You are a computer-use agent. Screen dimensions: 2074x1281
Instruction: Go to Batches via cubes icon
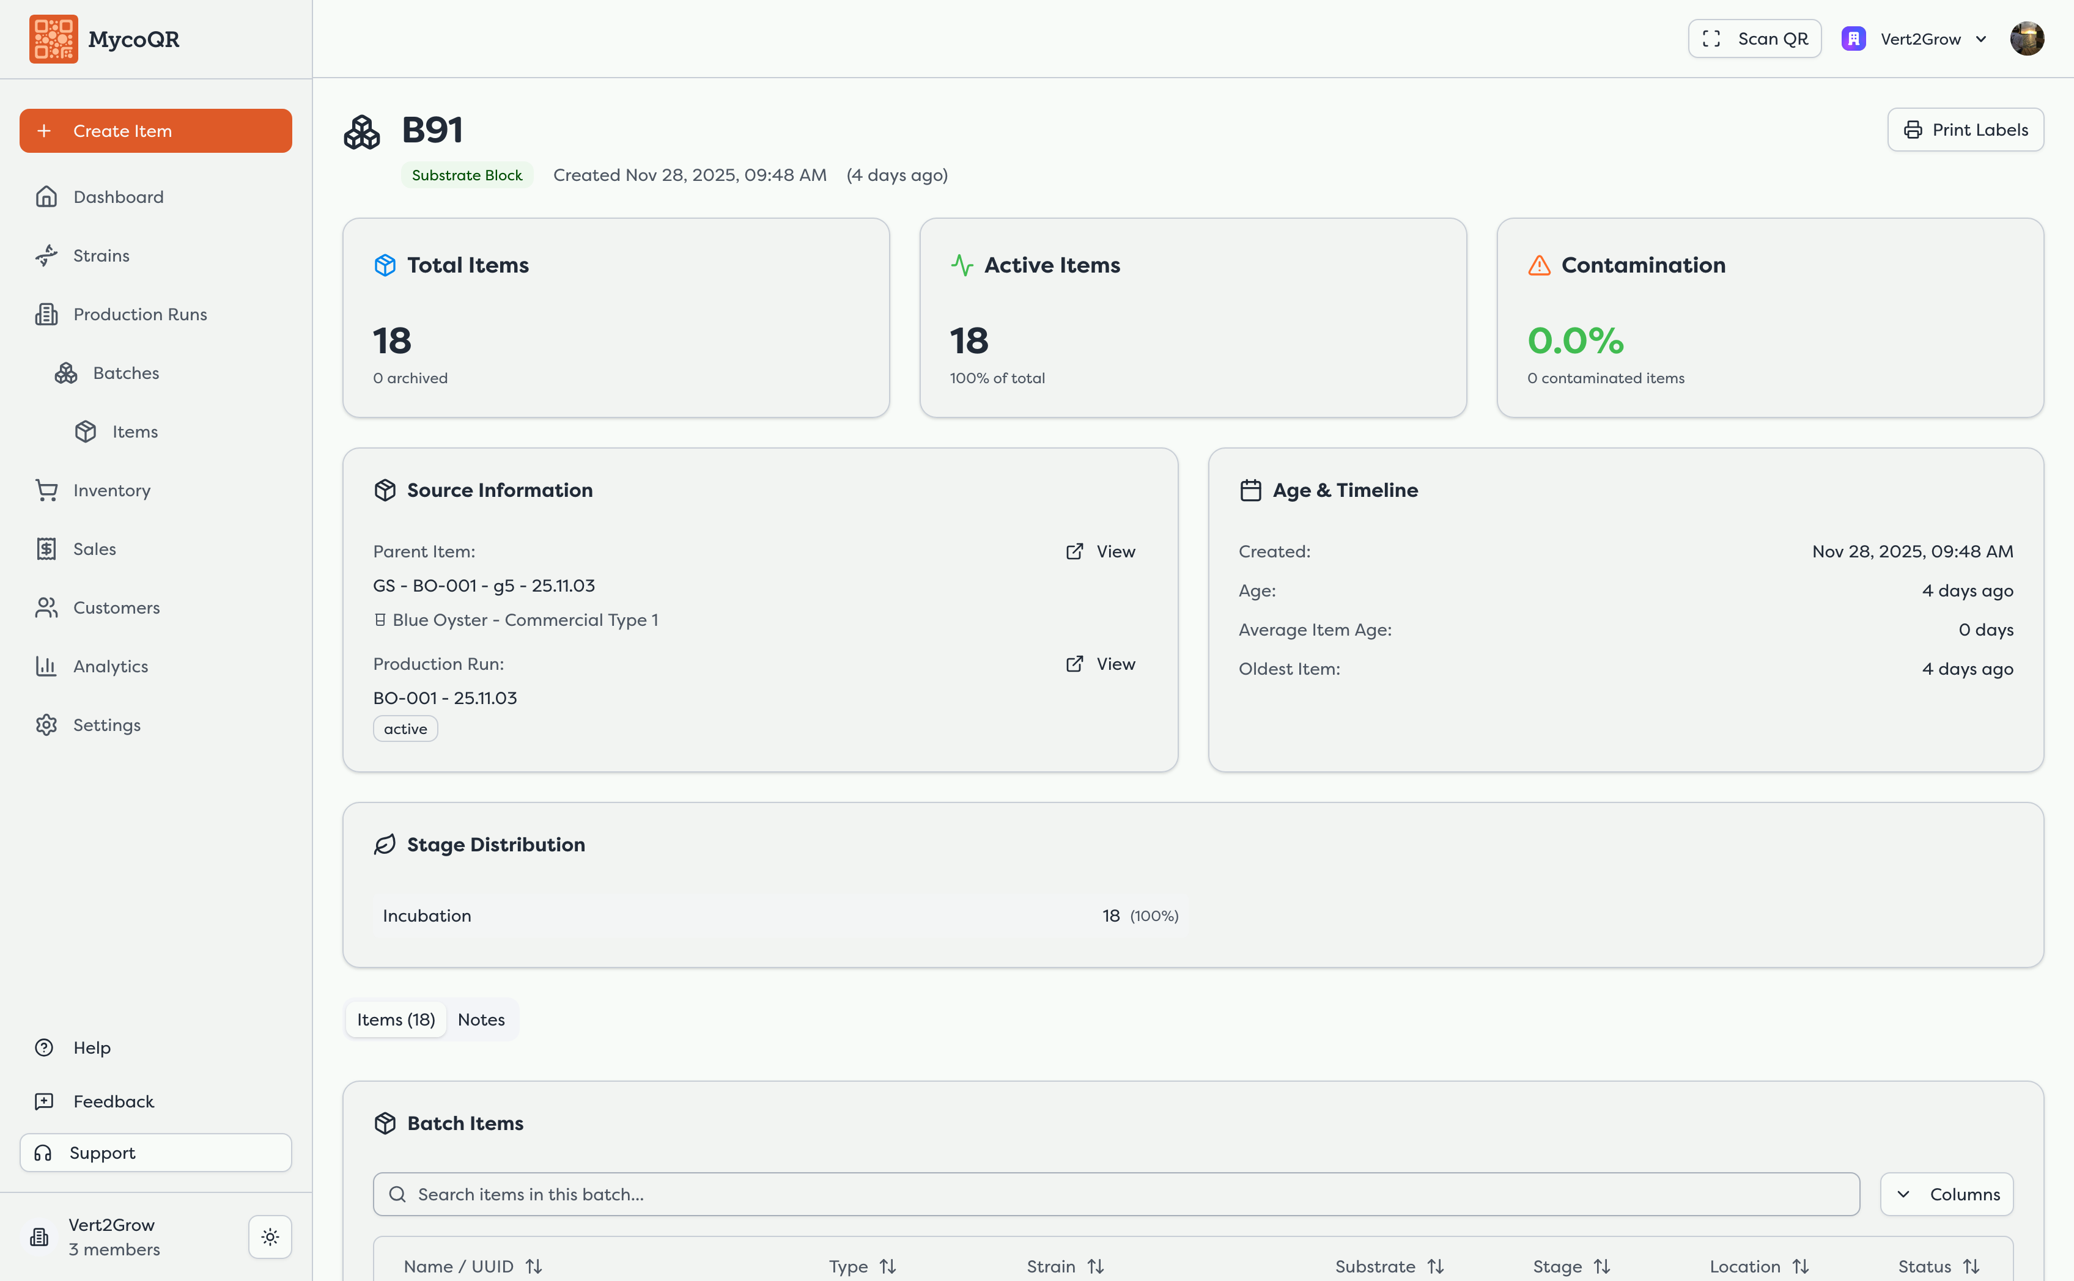(66, 373)
